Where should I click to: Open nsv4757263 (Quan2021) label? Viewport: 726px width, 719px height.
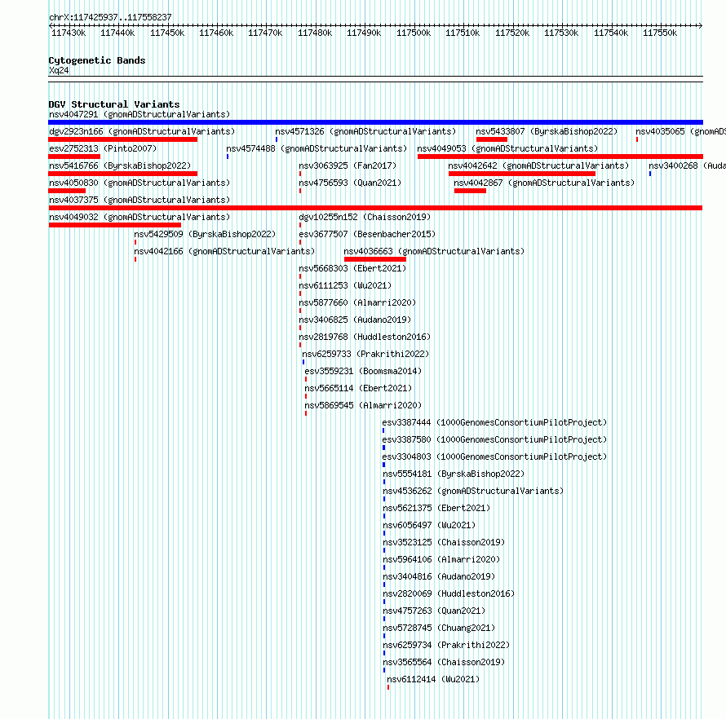(434, 611)
